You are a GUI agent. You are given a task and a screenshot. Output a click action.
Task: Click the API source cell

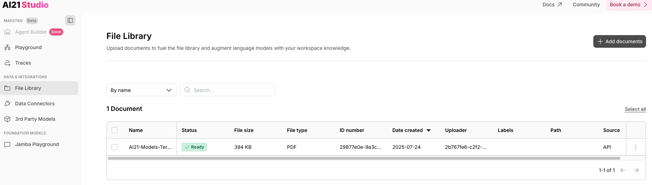607,147
